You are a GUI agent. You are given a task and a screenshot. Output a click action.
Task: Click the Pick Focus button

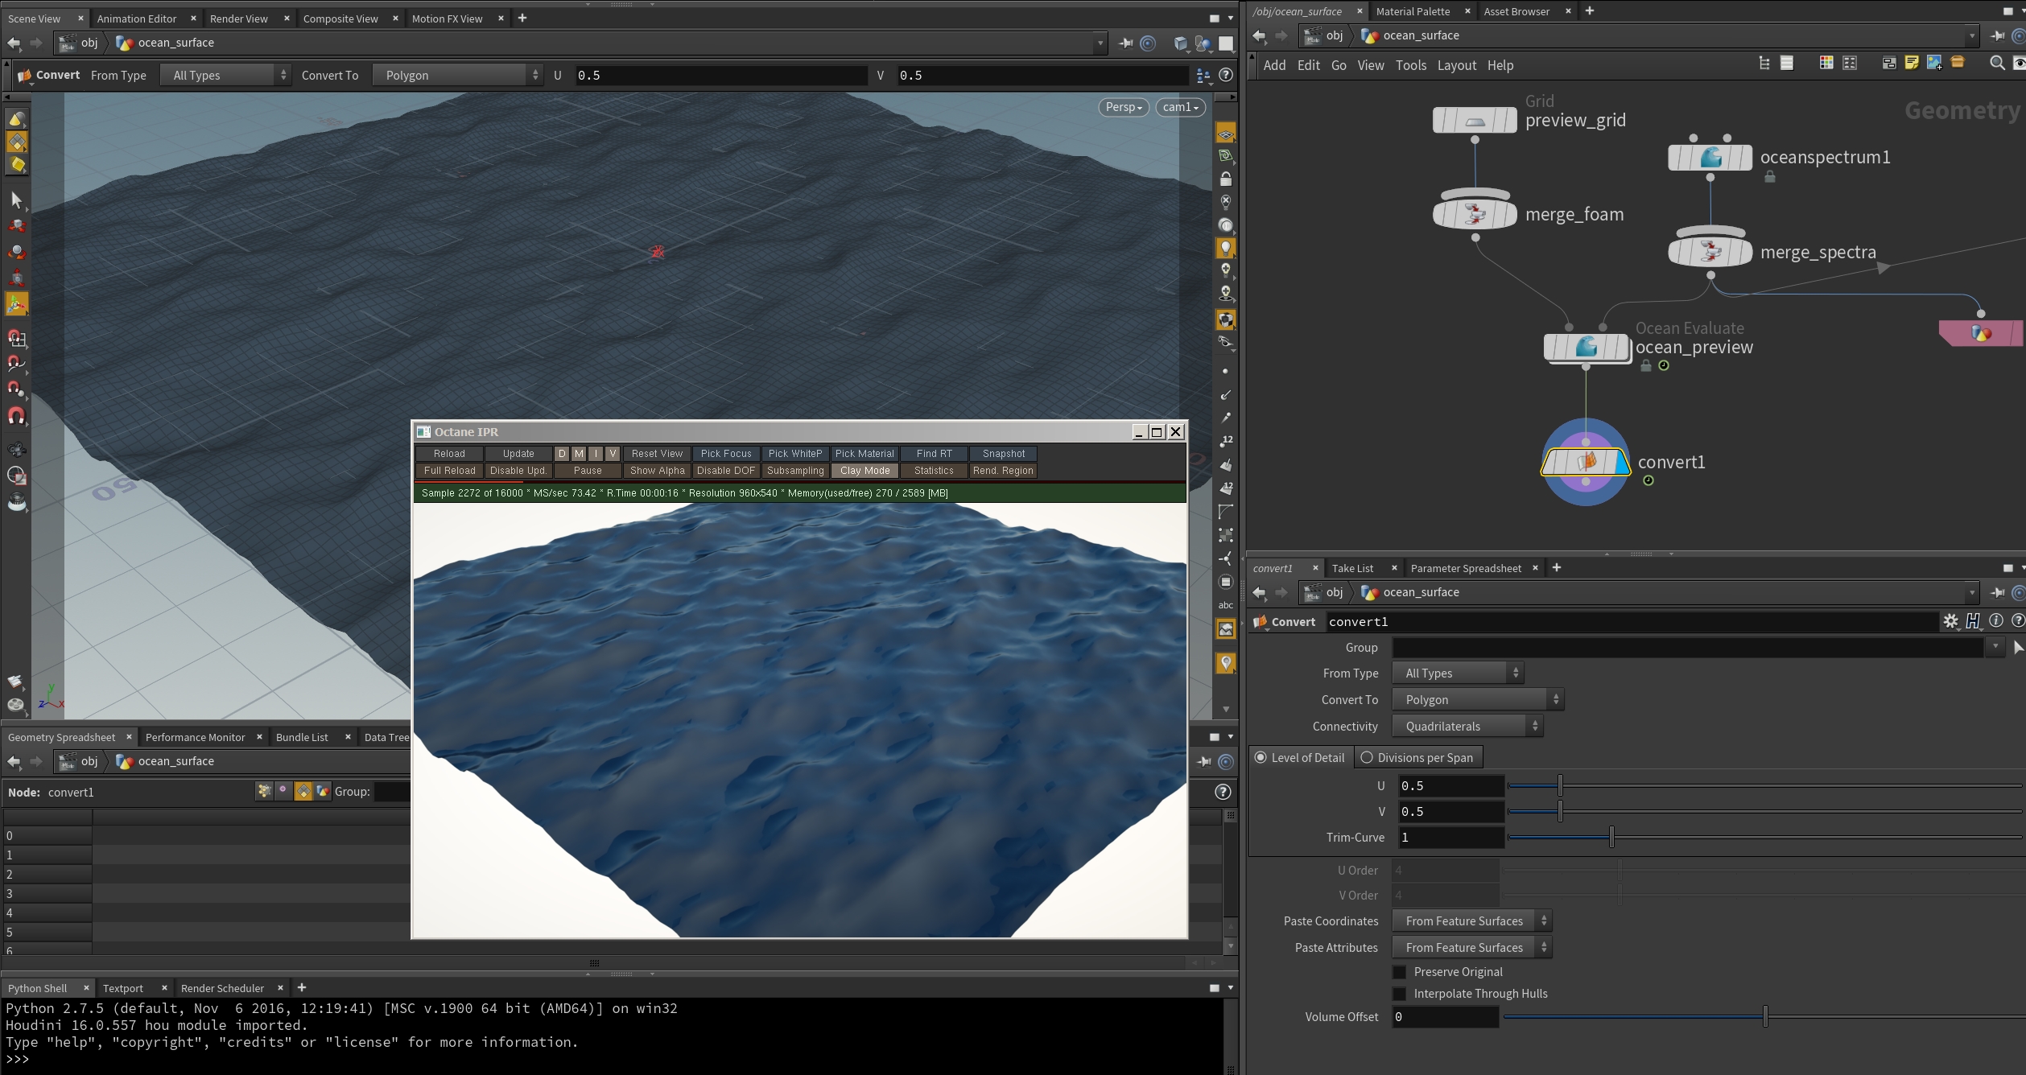725,454
